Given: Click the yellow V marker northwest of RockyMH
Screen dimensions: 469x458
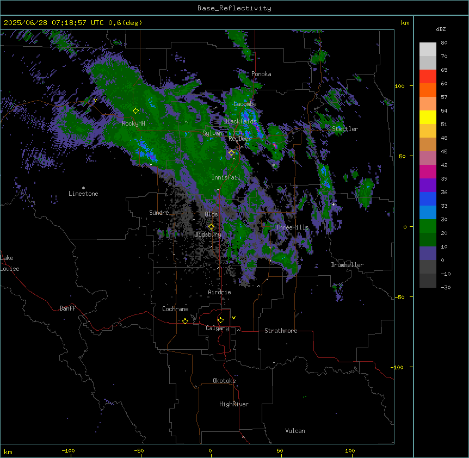Looking at the screenshot, I should [95, 100].
